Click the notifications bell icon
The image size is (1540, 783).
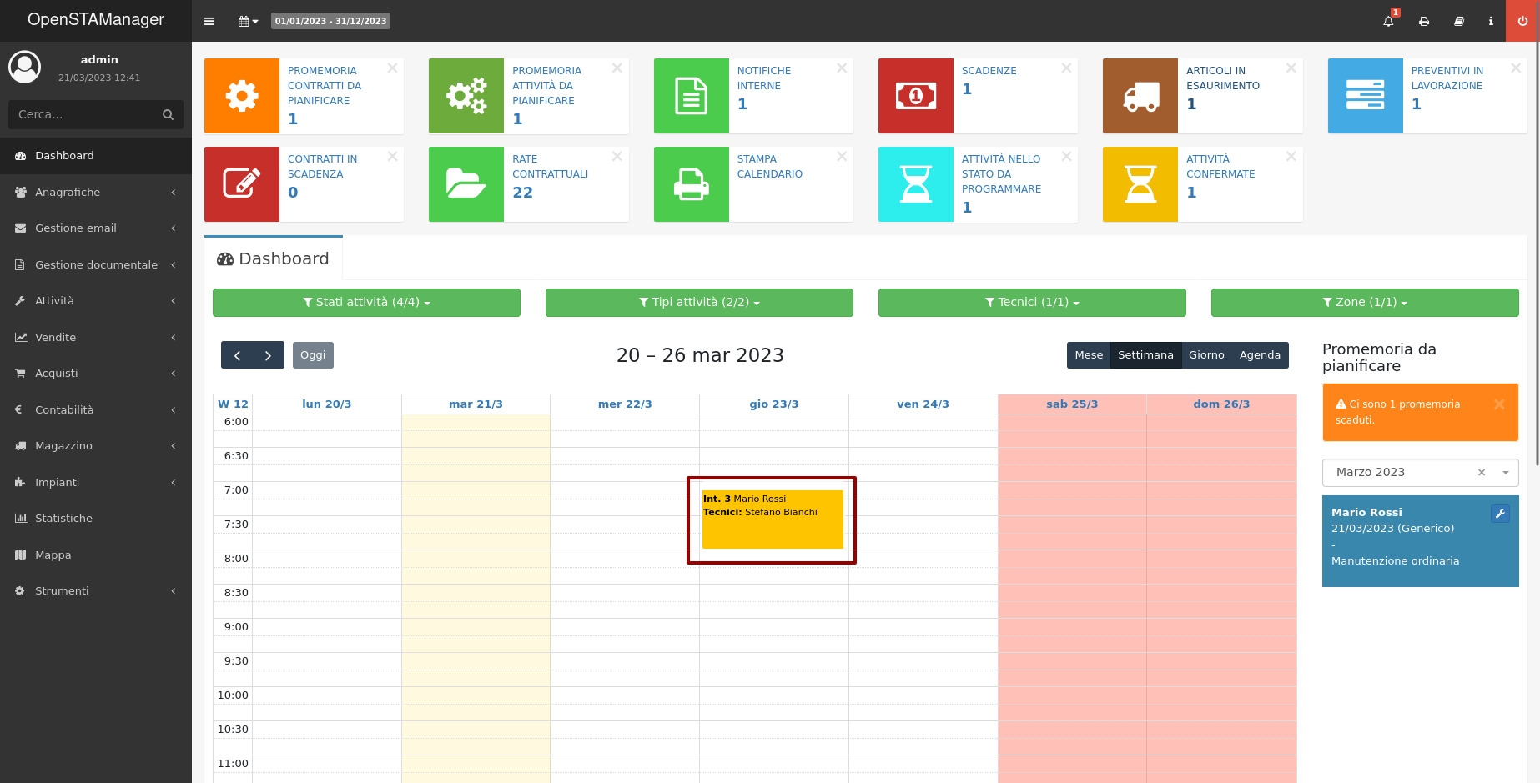pos(1388,21)
